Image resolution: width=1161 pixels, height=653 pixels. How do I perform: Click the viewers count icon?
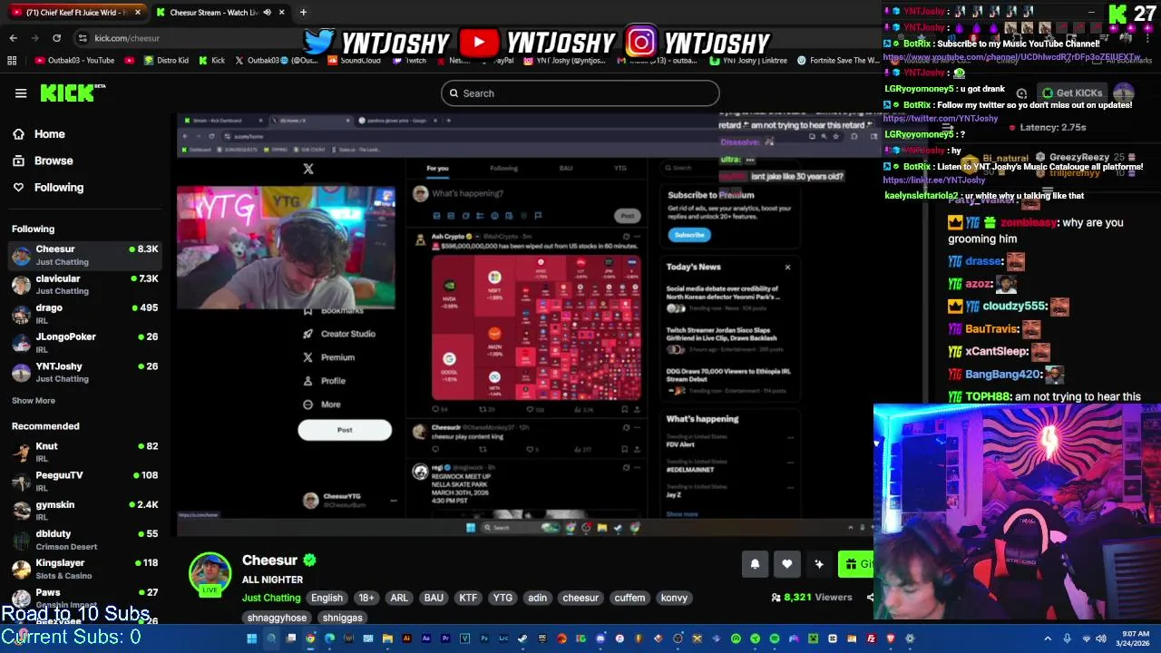click(776, 598)
